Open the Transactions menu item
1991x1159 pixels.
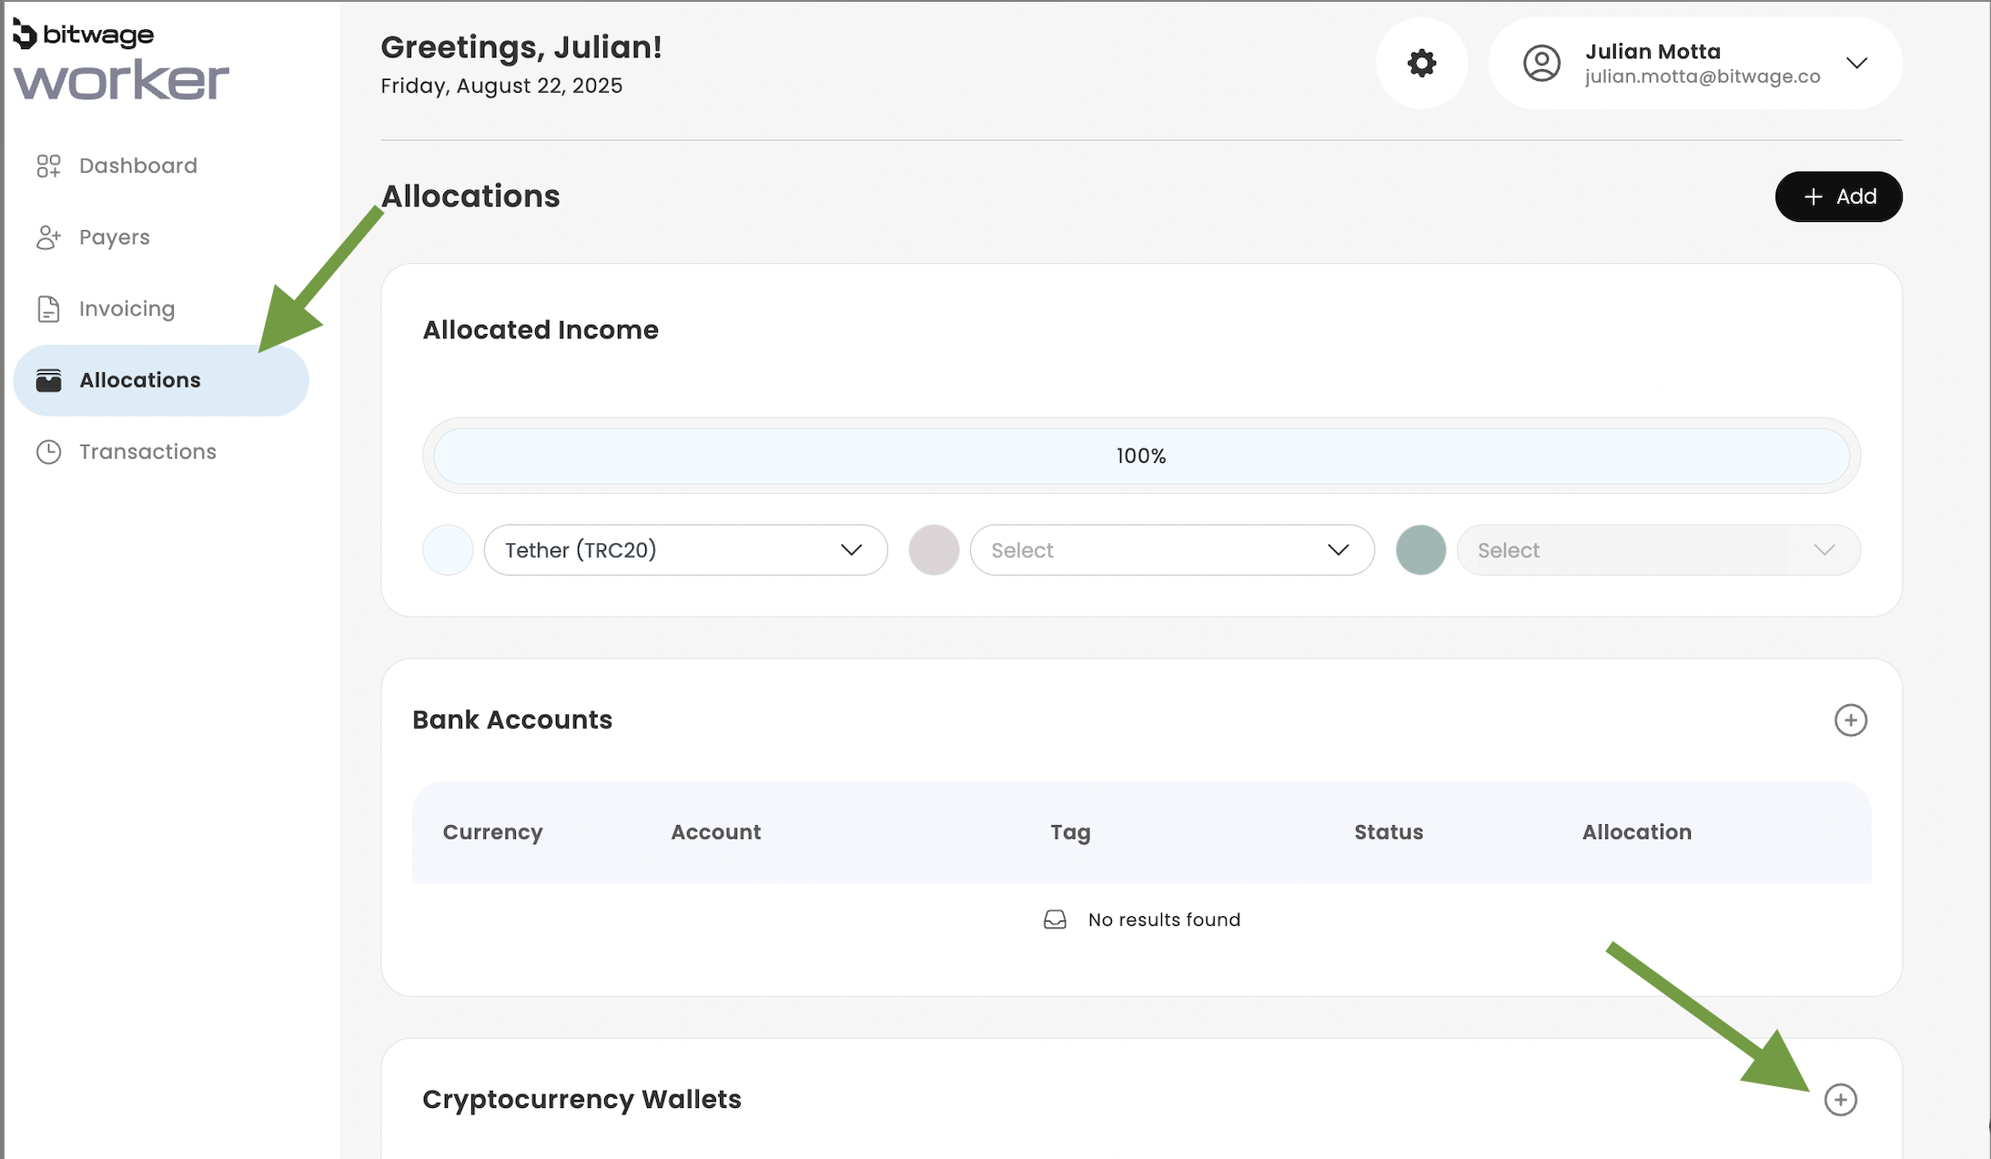click(147, 452)
